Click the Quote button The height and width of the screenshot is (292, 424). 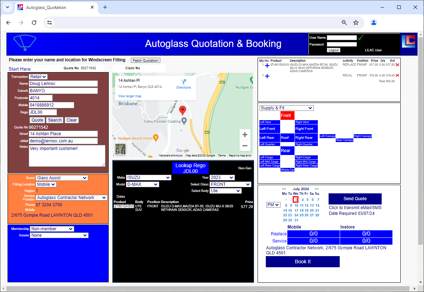pos(37,120)
